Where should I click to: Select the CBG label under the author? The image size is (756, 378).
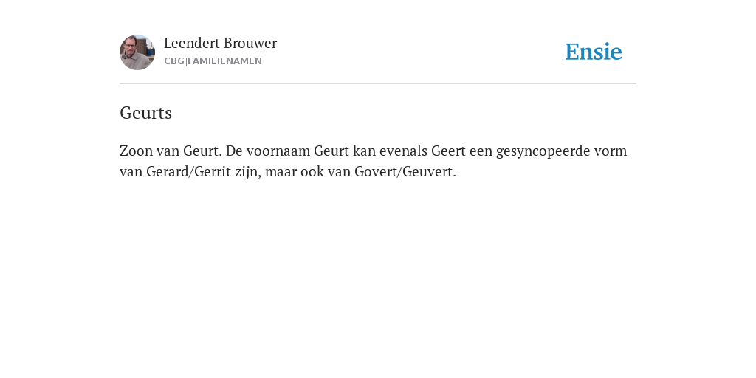(x=174, y=61)
